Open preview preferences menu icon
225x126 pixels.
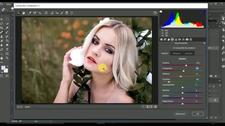(155, 107)
